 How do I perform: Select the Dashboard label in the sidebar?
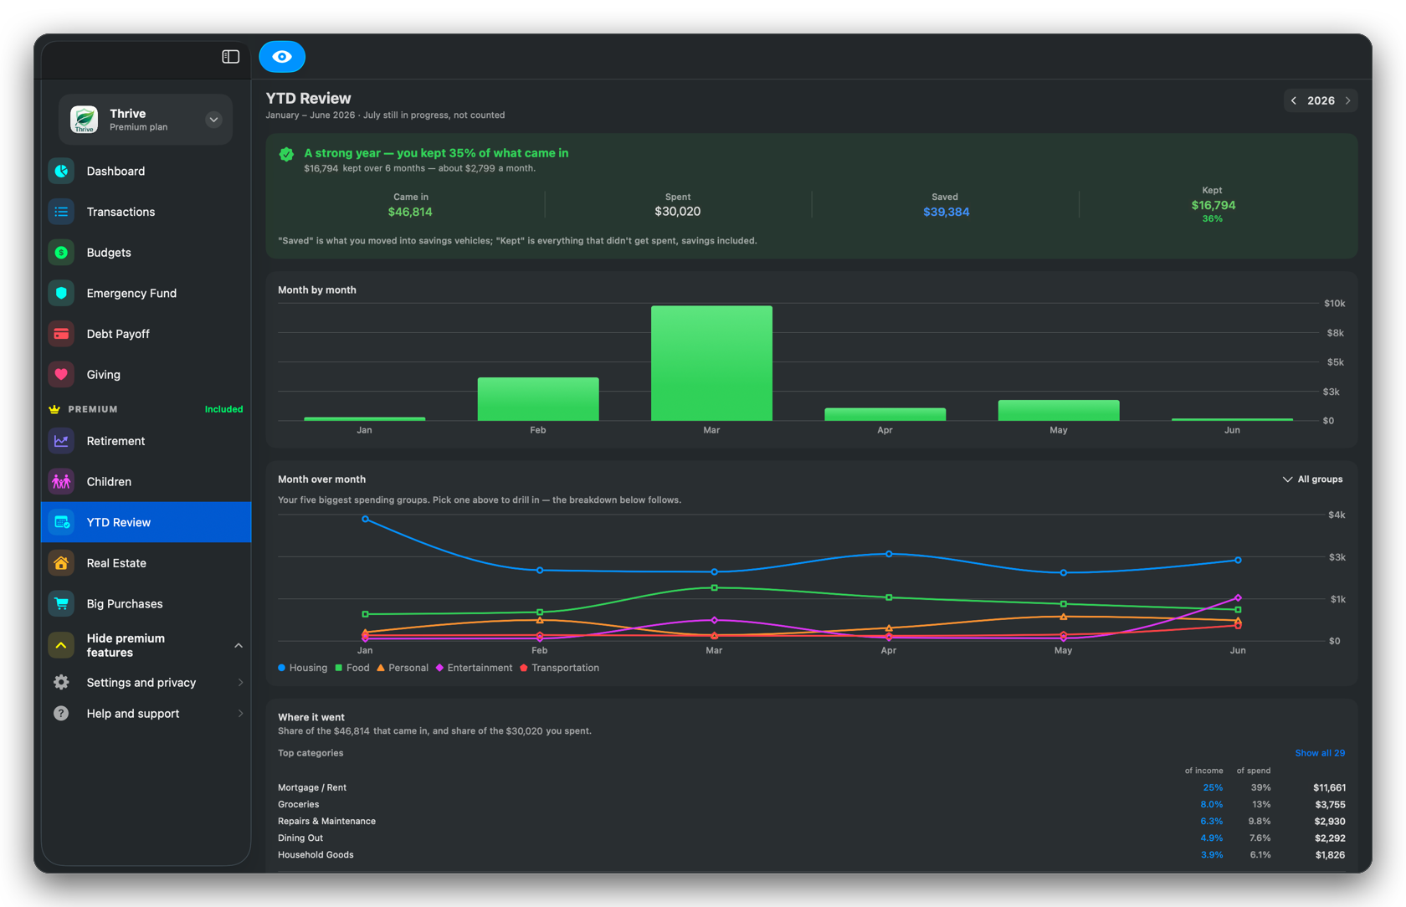tap(115, 171)
